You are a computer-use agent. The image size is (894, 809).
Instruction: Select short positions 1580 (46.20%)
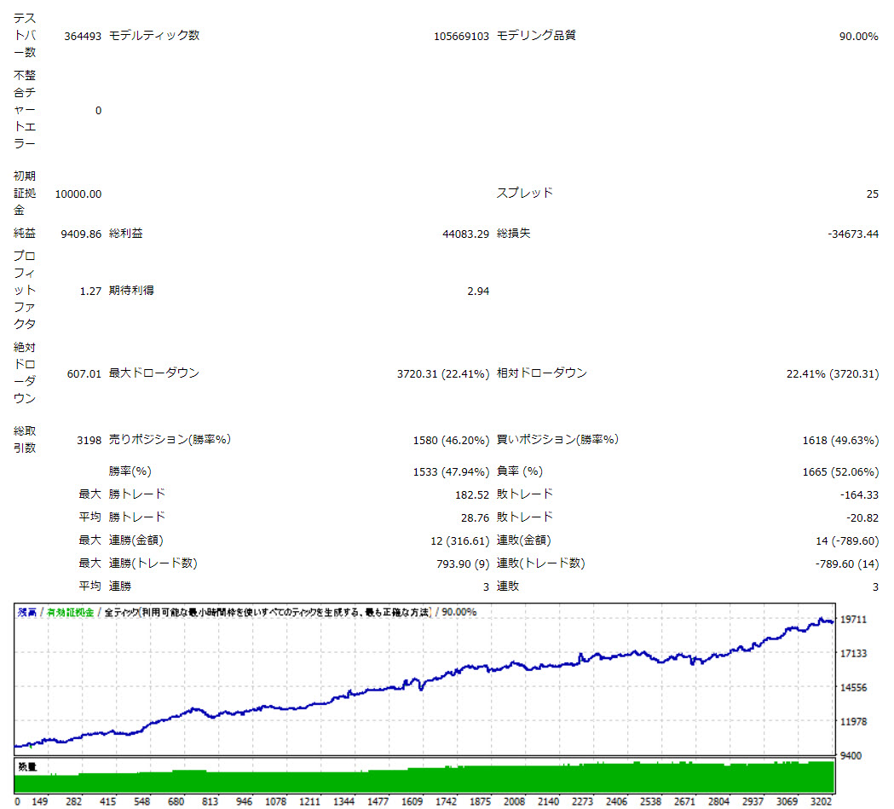point(451,440)
